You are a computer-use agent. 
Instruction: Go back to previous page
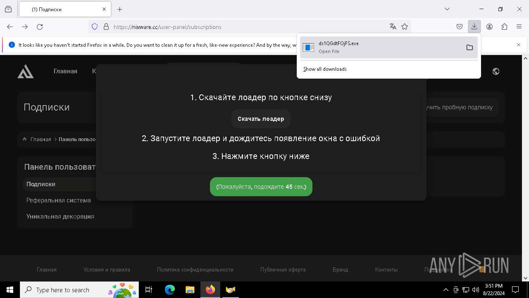point(10,27)
